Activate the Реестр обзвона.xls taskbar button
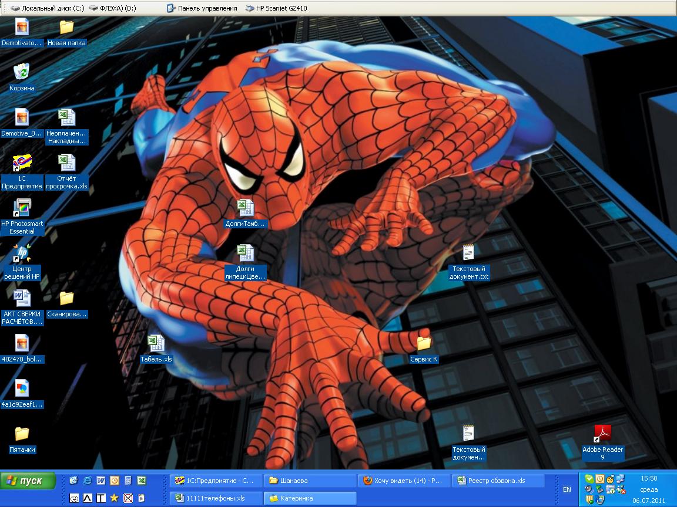 click(497, 481)
